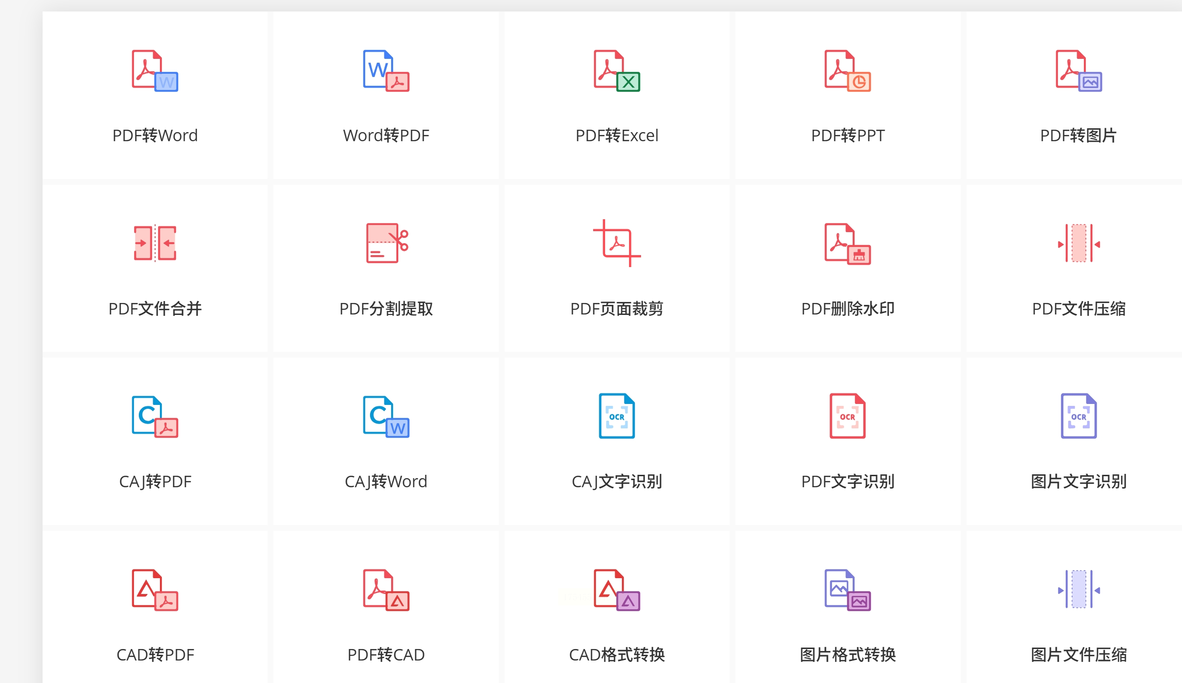Screen dimensions: 1182x683
Task: Select the PDF文件压缩 compression icon
Action: coord(1078,243)
